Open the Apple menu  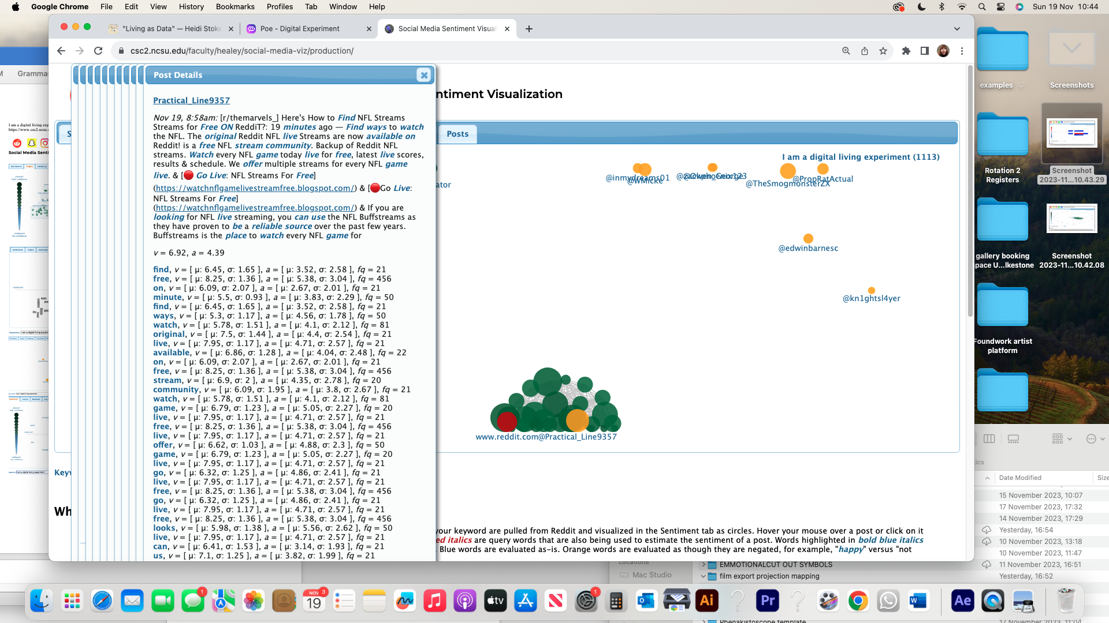[16, 7]
